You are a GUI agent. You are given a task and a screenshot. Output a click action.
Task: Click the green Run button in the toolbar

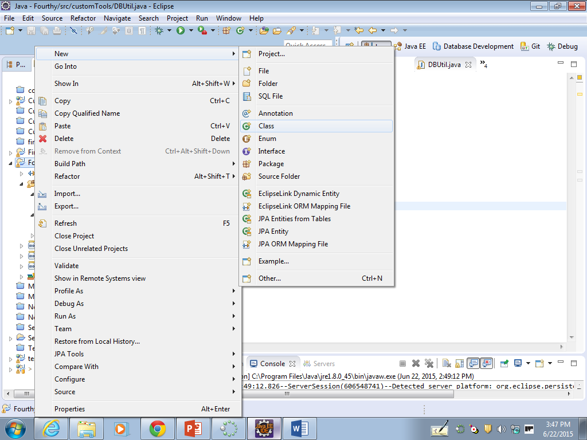point(181,30)
